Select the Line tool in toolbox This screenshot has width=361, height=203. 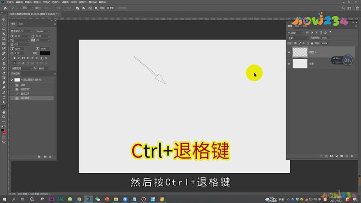pyautogui.click(x=4, y=107)
